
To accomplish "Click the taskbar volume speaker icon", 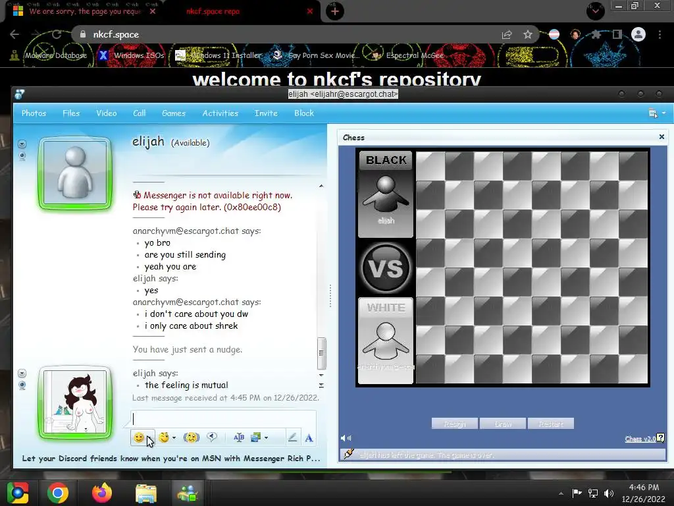I will pyautogui.click(x=609, y=493).
